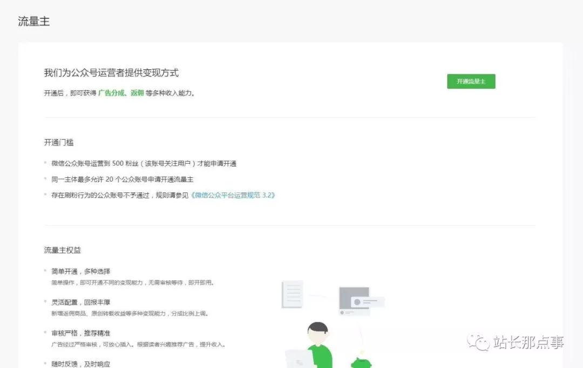Screen dimensions: 583x368
Task: Click the 灵活配置，回报丰厚 bullet item
Action: (x=80, y=302)
